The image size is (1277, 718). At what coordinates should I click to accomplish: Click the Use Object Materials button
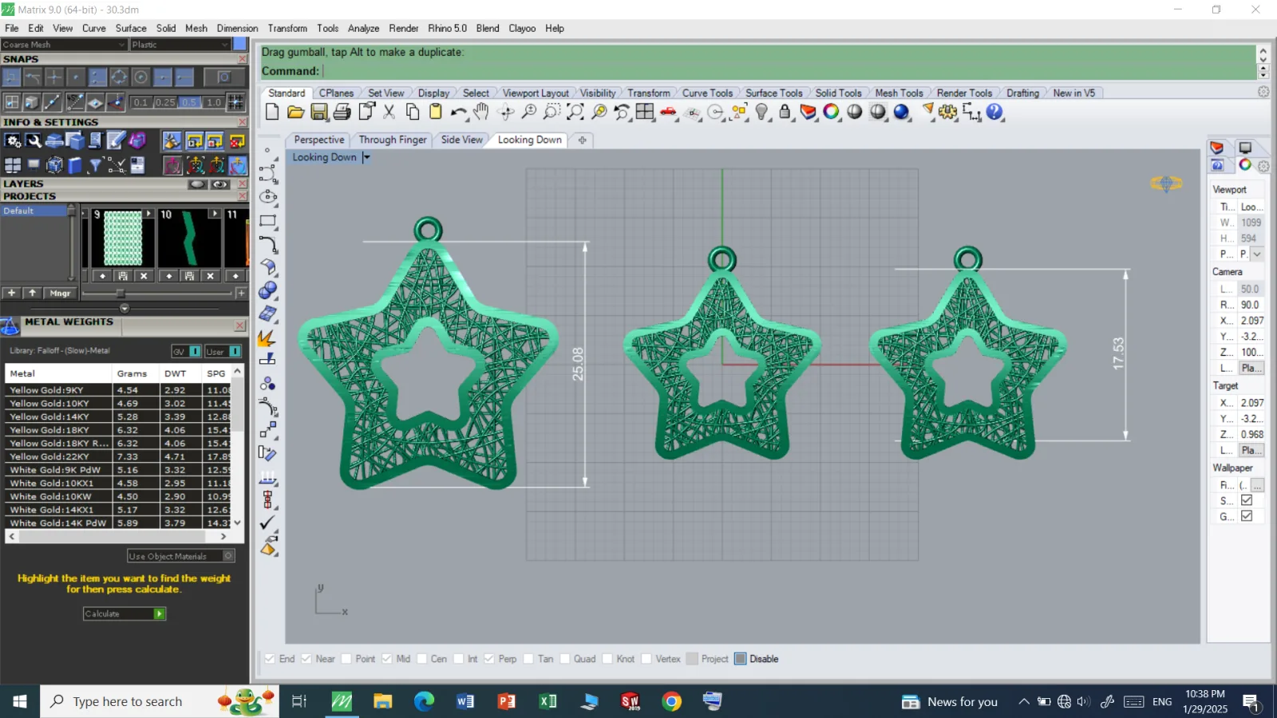point(181,556)
